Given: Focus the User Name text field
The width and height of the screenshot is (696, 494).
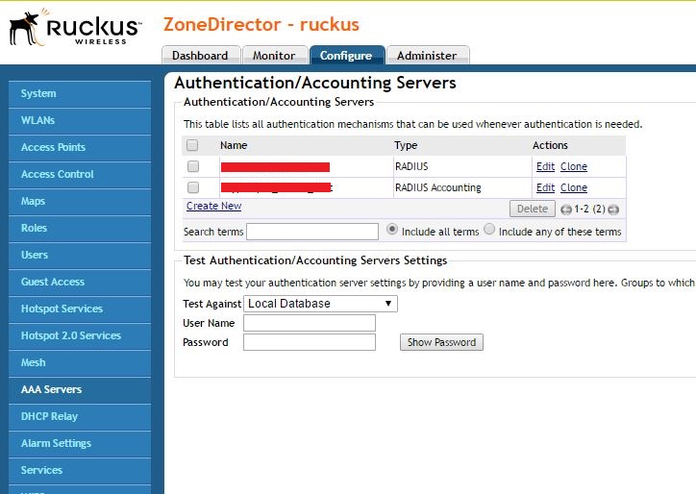Looking at the screenshot, I should pos(310,323).
